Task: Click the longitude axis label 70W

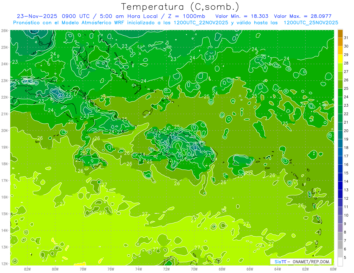Action: click(x=194, y=269)
